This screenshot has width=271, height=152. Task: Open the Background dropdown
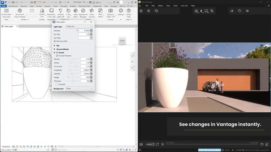click(79, 88)
